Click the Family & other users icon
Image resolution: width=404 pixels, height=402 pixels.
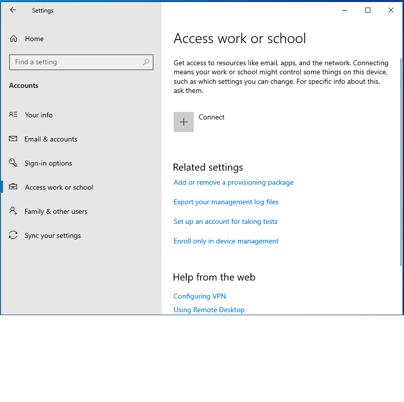pyautogui.click(x=13, y=211)
